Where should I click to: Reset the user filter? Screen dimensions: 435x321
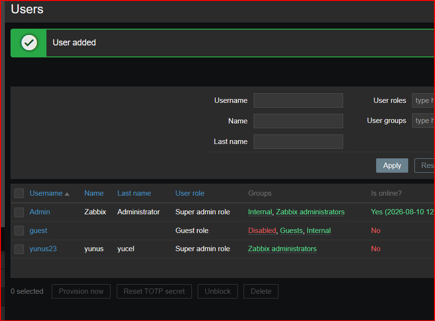[x=425, y=166]
